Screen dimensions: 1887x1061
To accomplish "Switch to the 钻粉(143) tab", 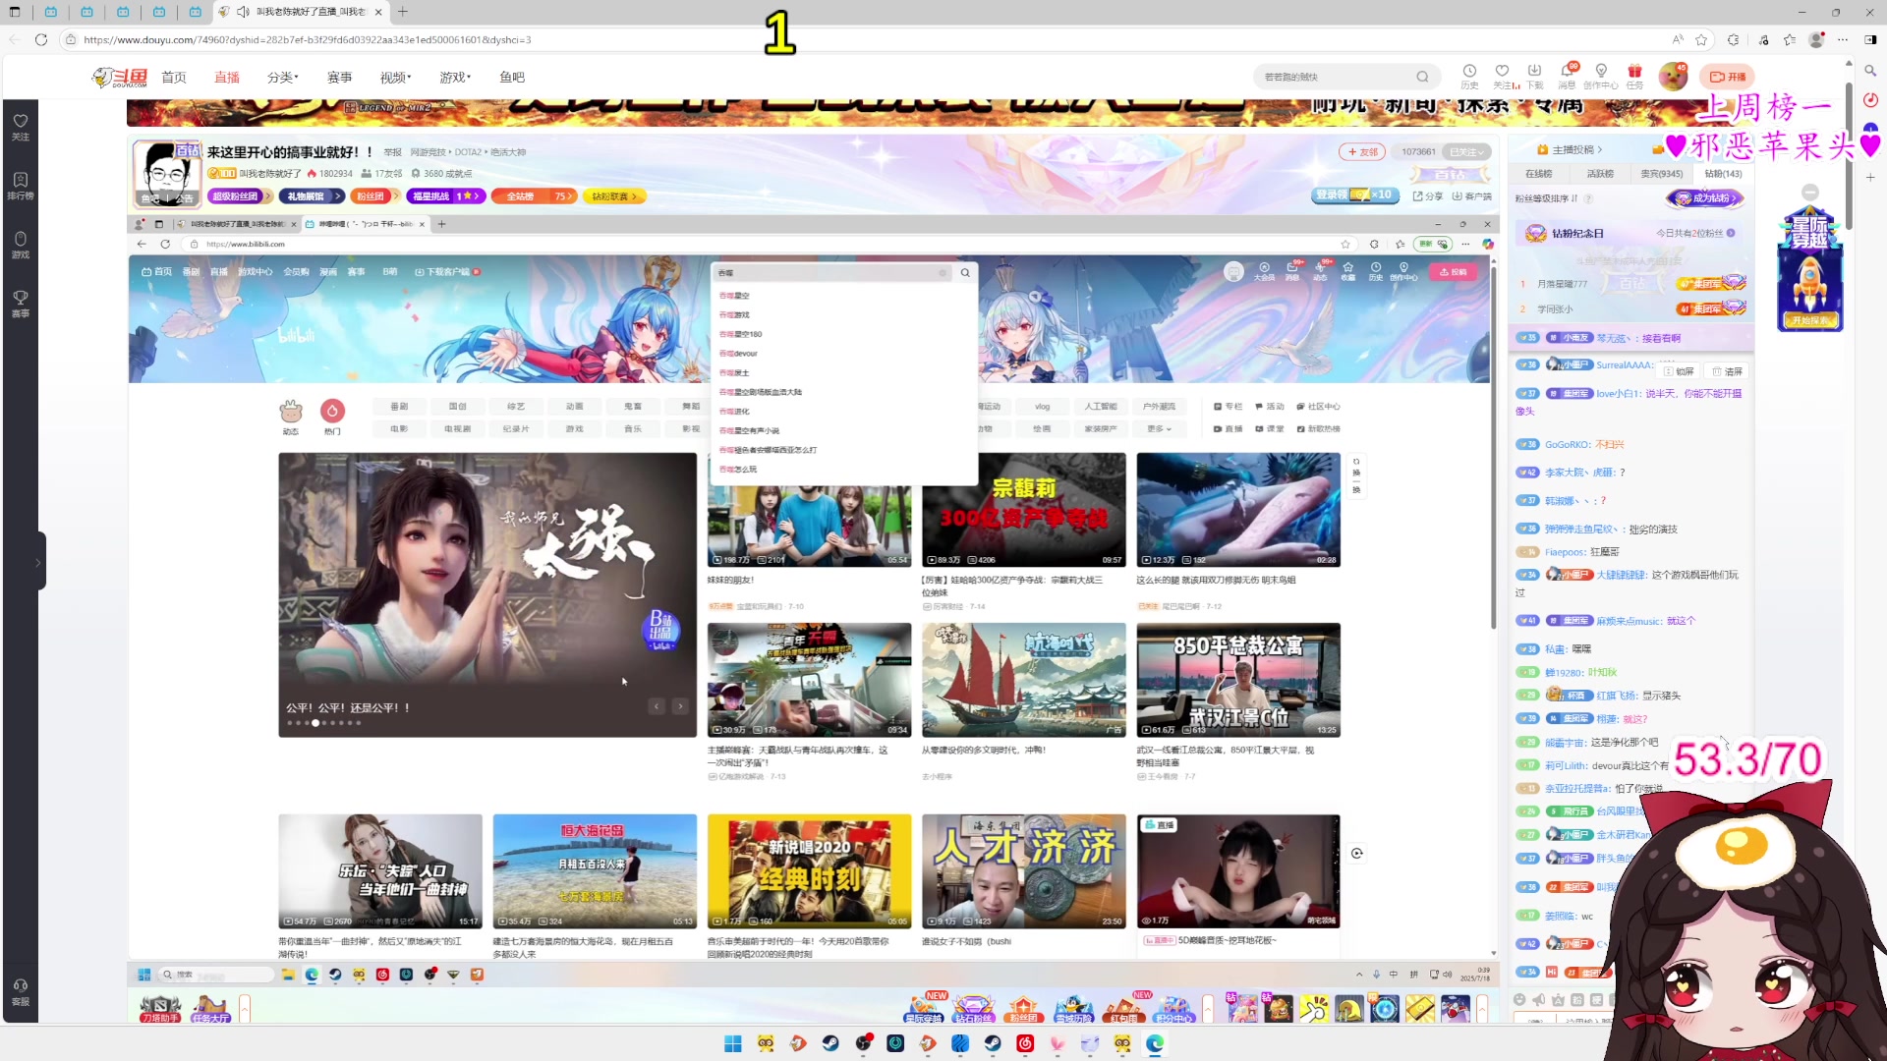I will coord(1723,174).
